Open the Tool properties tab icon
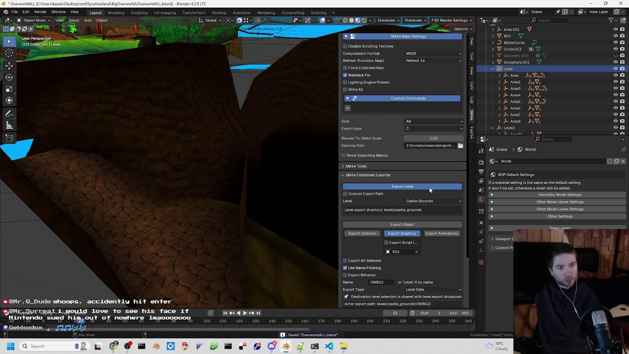Viewport: 629px width, 354px height. point(481,150)
